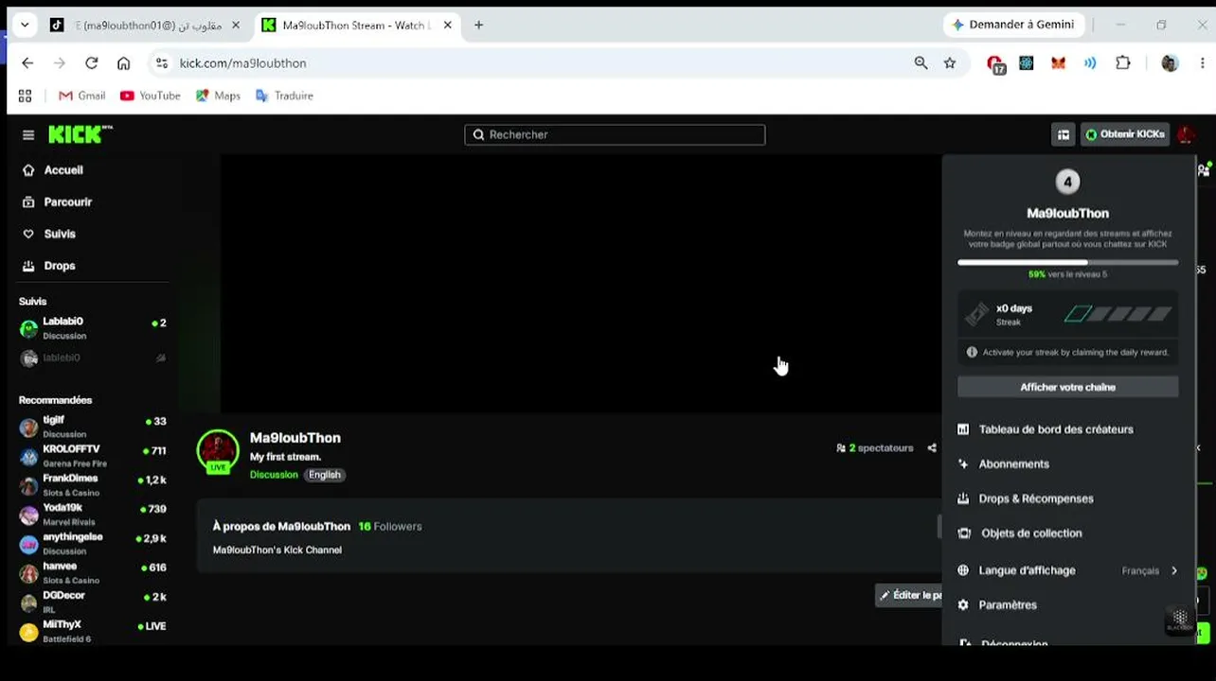Open recommended channel tigiif
1216x681 pixels.
click(93, 427)
